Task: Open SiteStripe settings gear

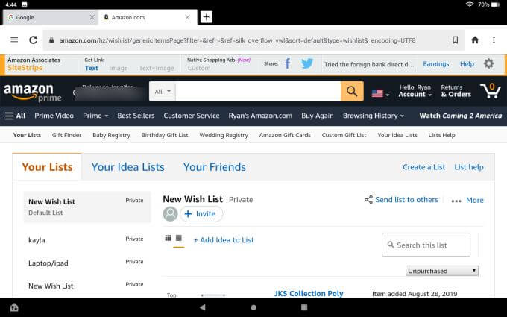Action: (489, 64)
